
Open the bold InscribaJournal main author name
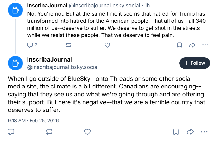tap(50, 59)
